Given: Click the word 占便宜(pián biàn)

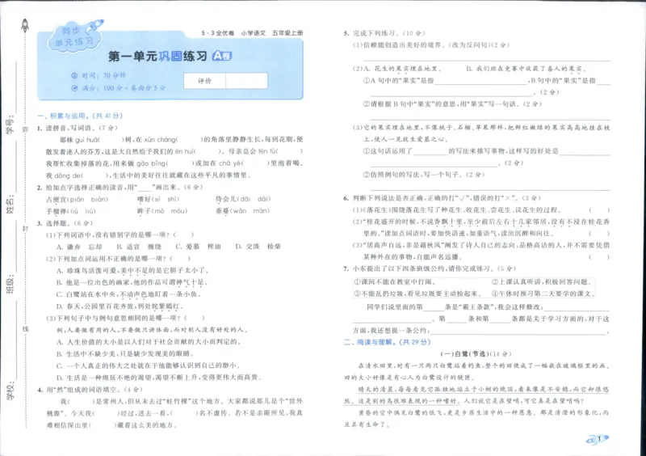Looking at the screenshot, I should 77,200.
